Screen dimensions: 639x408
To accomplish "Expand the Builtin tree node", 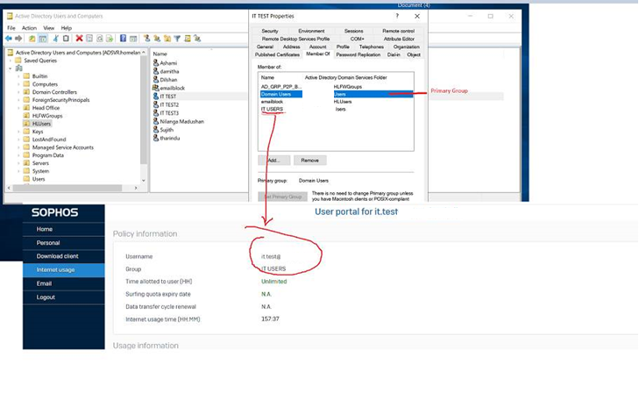I will pos(18,76).
